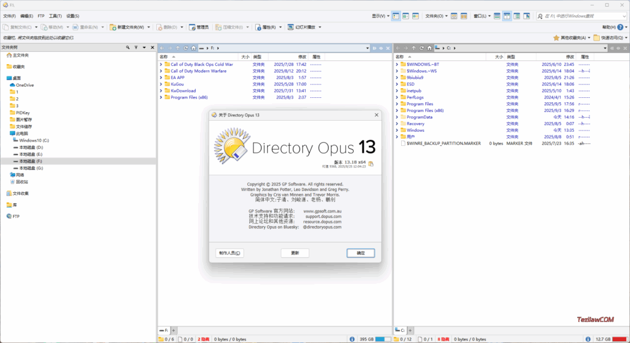Screen dimensions: 630x343
Task: Select the F: folder tab at the bottom
Action: [x=164, y=331]
